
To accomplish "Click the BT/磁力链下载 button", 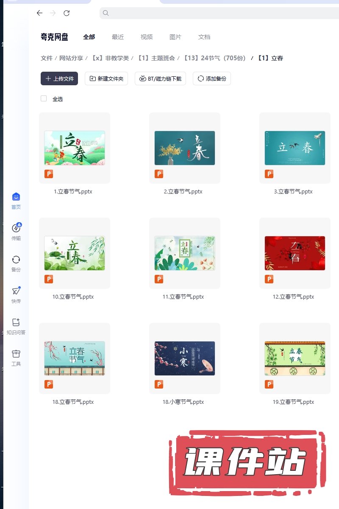I will (x=160, y=78).
